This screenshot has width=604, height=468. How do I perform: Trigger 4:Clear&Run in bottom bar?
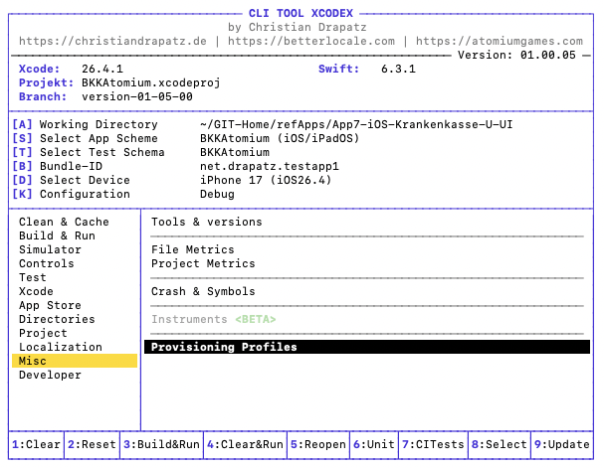click(245, 444)
